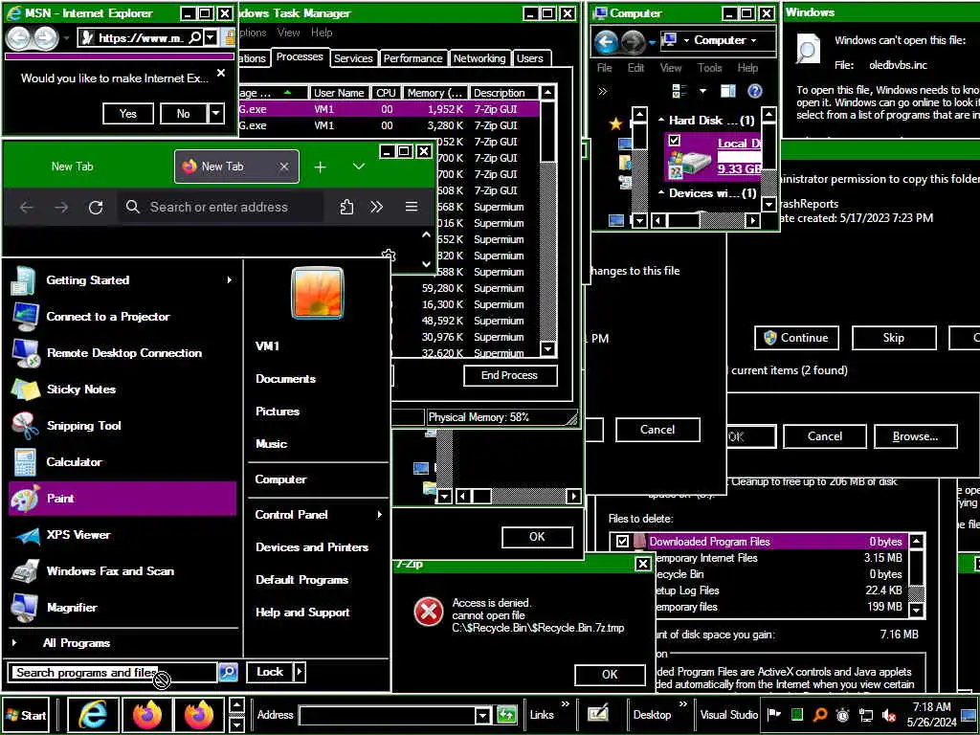This screenshot has height=735, width=980.
Task: Expand the Desktop toolbar chevron
Action: [682, 704]
